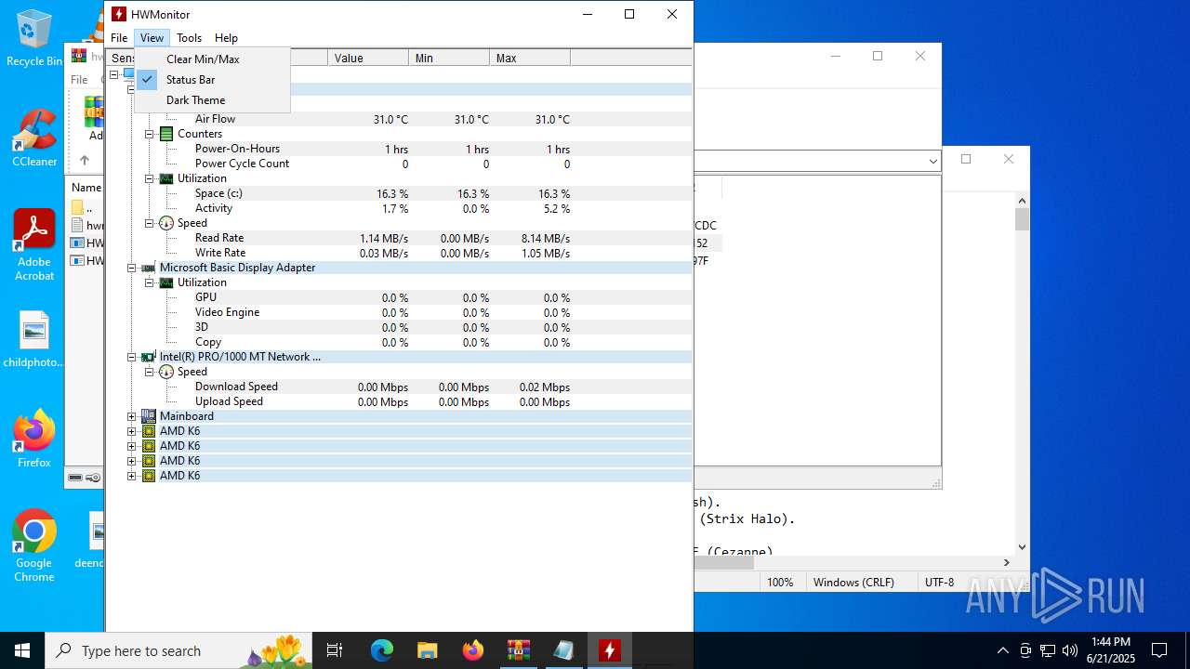Screen dimensions: 1190x669
Task: Click the Name column header in WinRAR
Action: (x=86, y=188)
